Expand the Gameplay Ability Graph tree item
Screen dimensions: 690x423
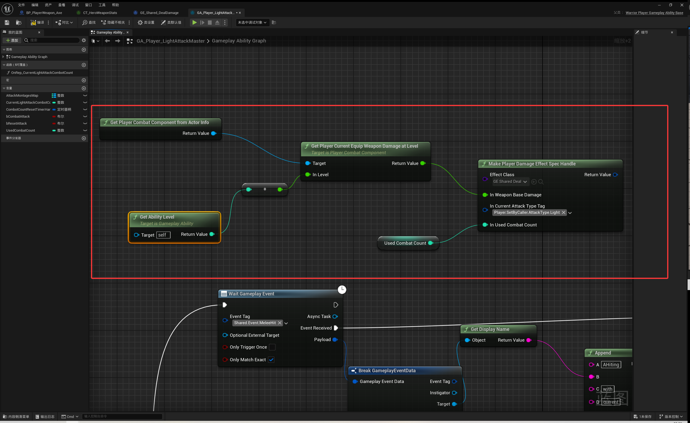coord(3,57)
